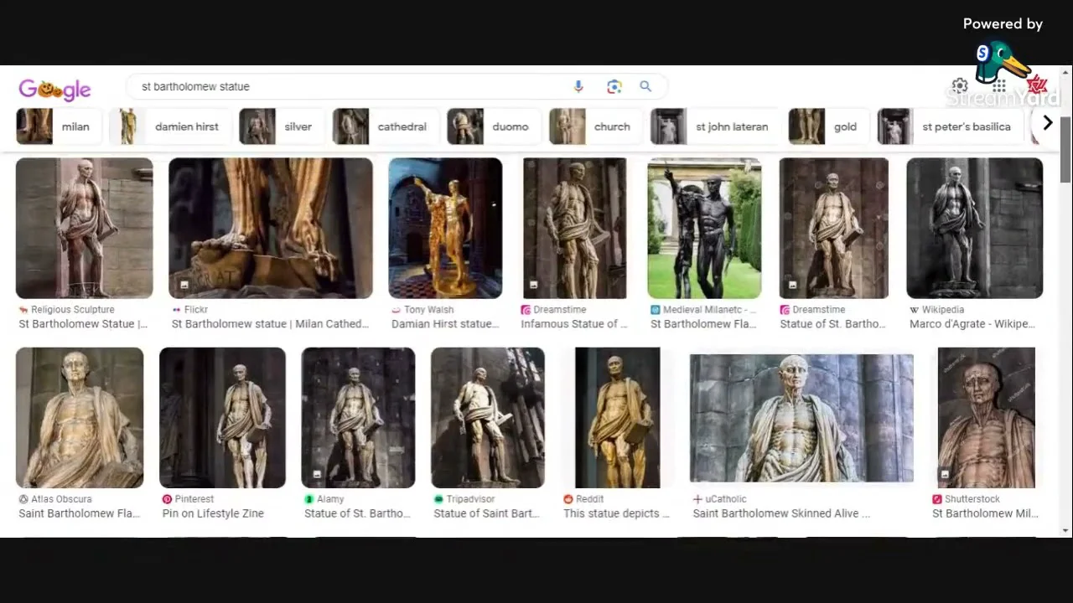This screenshot has width=1073, height=603.
Task: Start voice search with the microphone icon
Action: pos(578,86)
